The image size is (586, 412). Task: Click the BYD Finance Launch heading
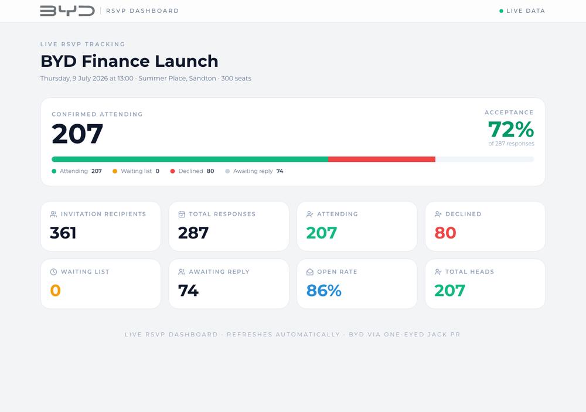click(x=130, y=61)
